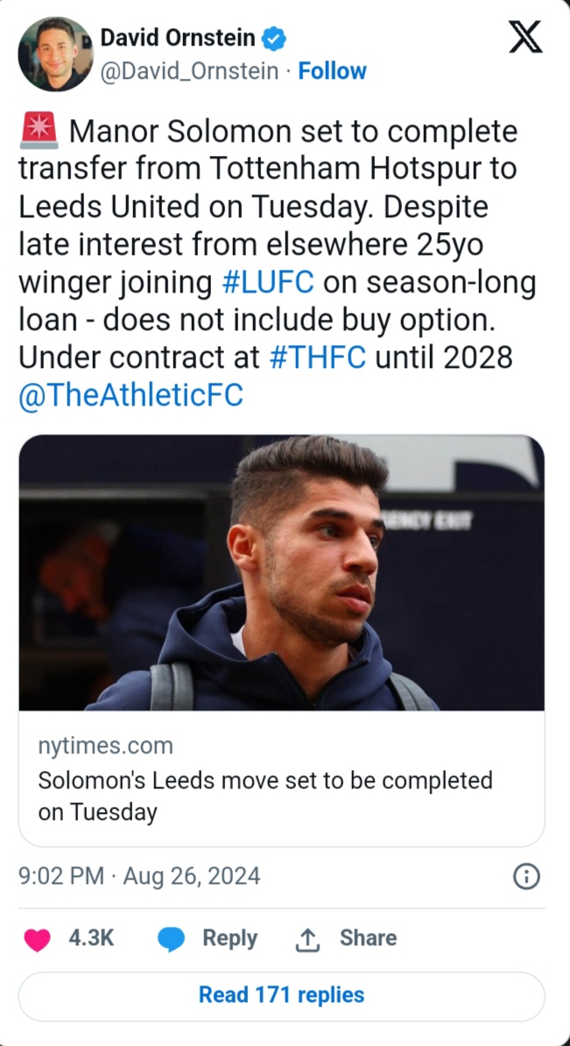Click the blue reply bubble icon

click(x=171, y=939)
